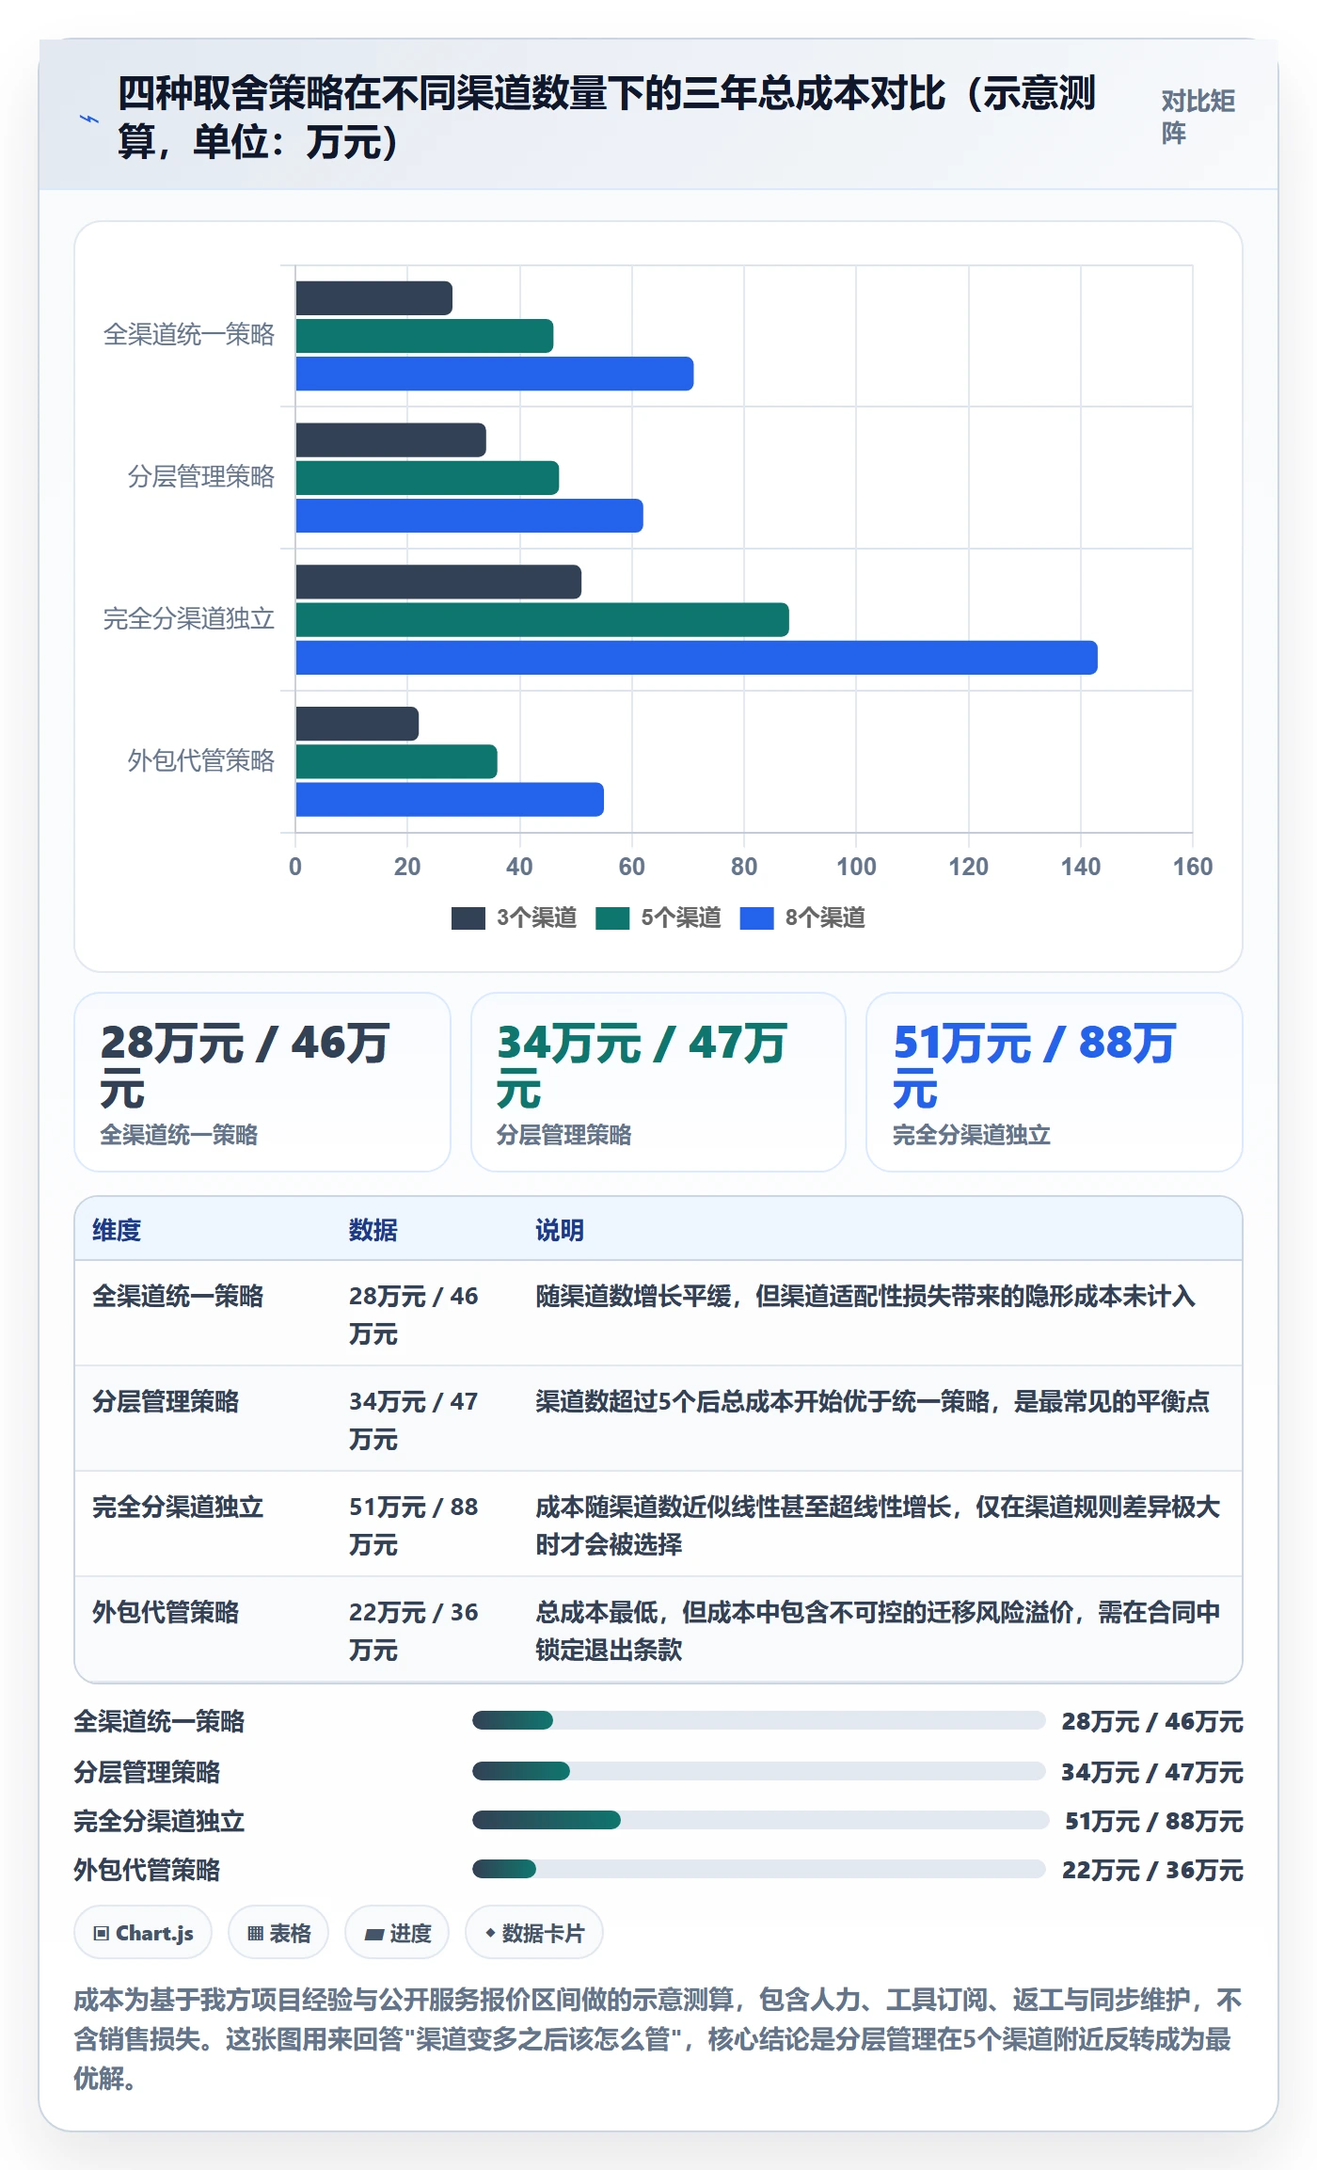
Task: Select the 全渠道统一策略 8个渠道 blue bar
Action: click(495, 374)
